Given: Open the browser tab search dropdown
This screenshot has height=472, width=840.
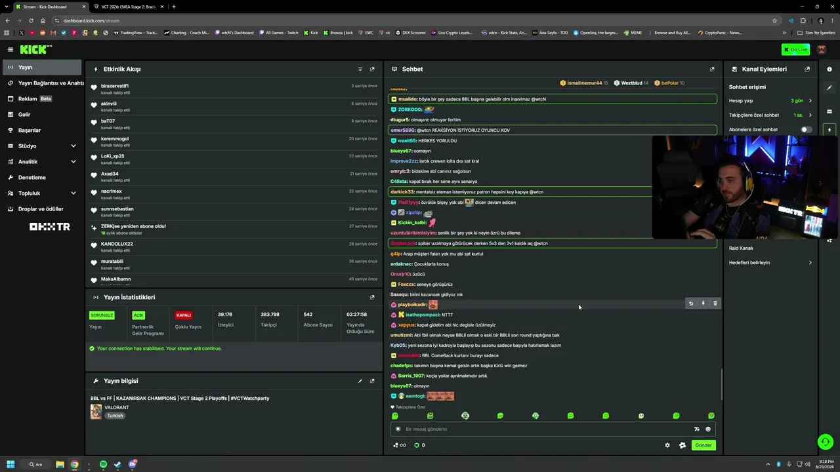Looking at the screenshot, I should click(x=6, y=7).
